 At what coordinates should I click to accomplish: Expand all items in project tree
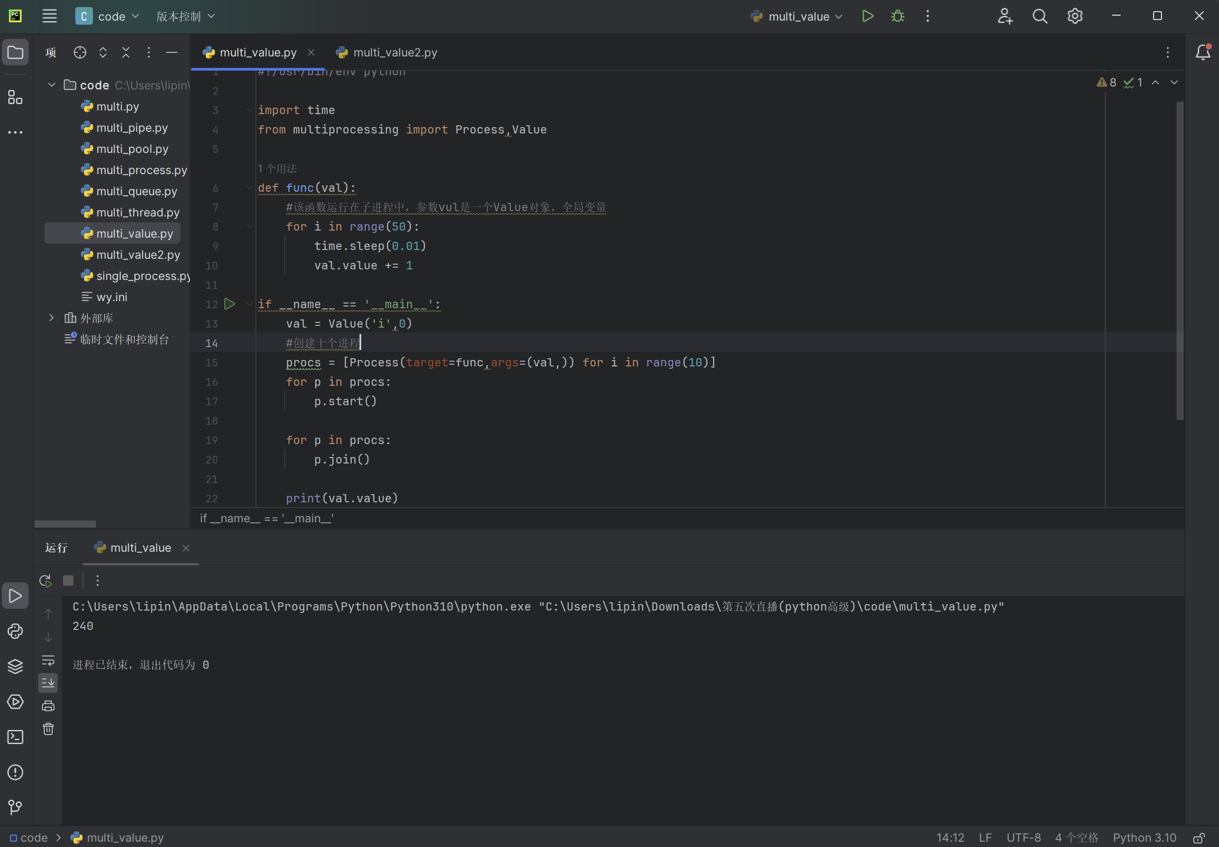(103, 52)
